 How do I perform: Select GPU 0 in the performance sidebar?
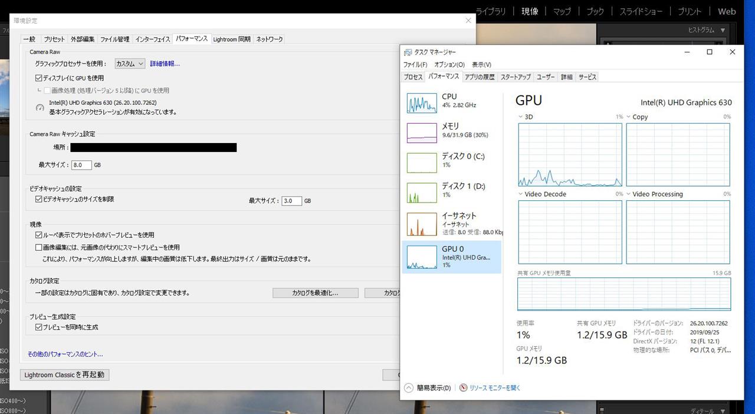452,257
